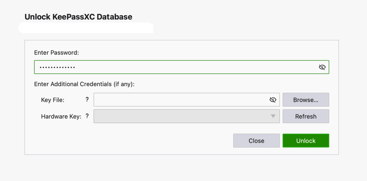Expand the Hardware Key dropdown arrow

pyautogui.click(x=273, y=116)
